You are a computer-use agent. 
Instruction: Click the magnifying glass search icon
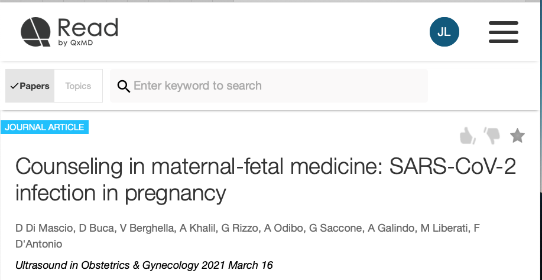pyautogui.click(x=124, y=87)
